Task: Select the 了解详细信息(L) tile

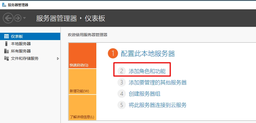Action: point(83,107)
